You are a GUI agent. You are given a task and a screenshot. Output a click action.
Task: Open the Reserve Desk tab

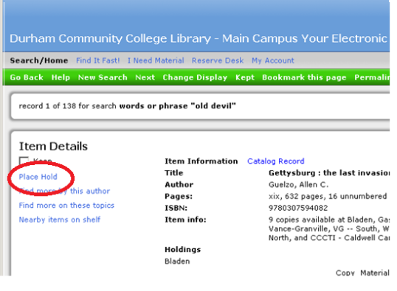coord(218,60)
